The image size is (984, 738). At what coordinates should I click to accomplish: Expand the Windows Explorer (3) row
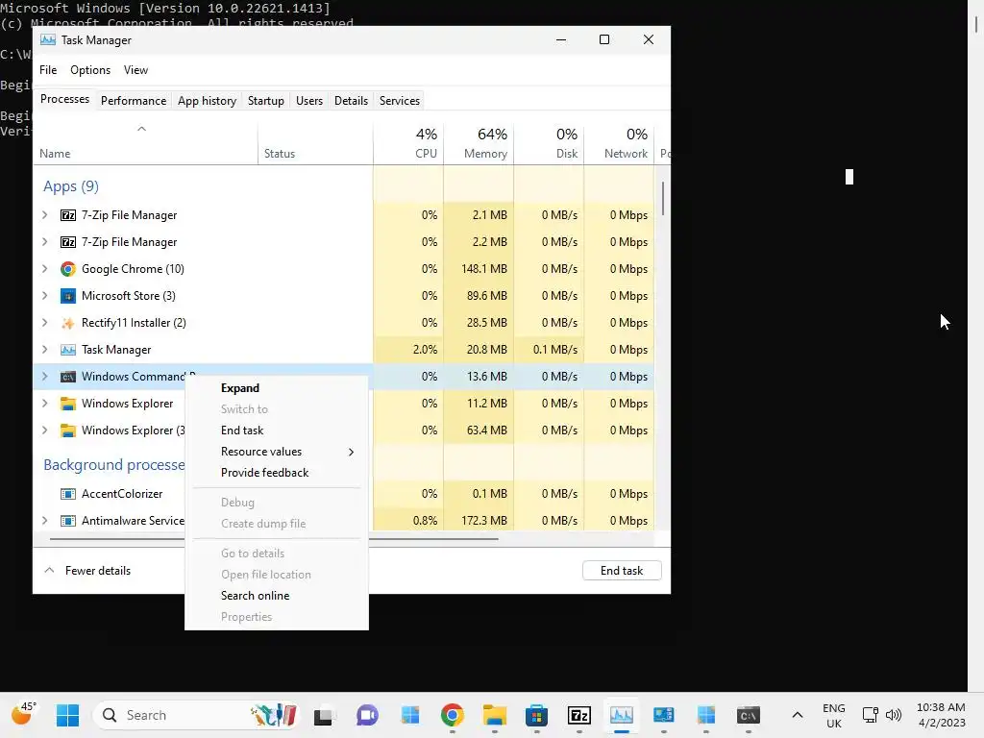click(x=44, y=430)
